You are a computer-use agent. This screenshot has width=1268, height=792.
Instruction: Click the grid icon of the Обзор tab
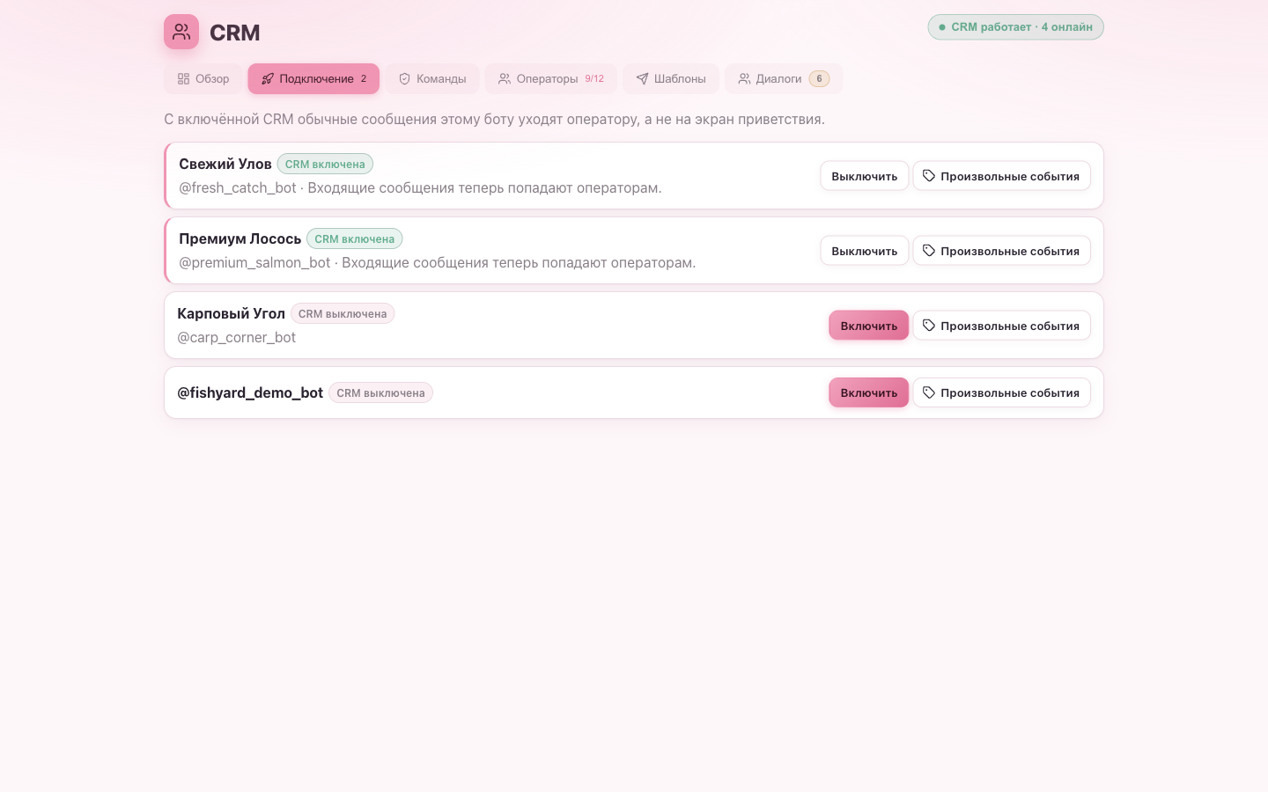(183, 79)
